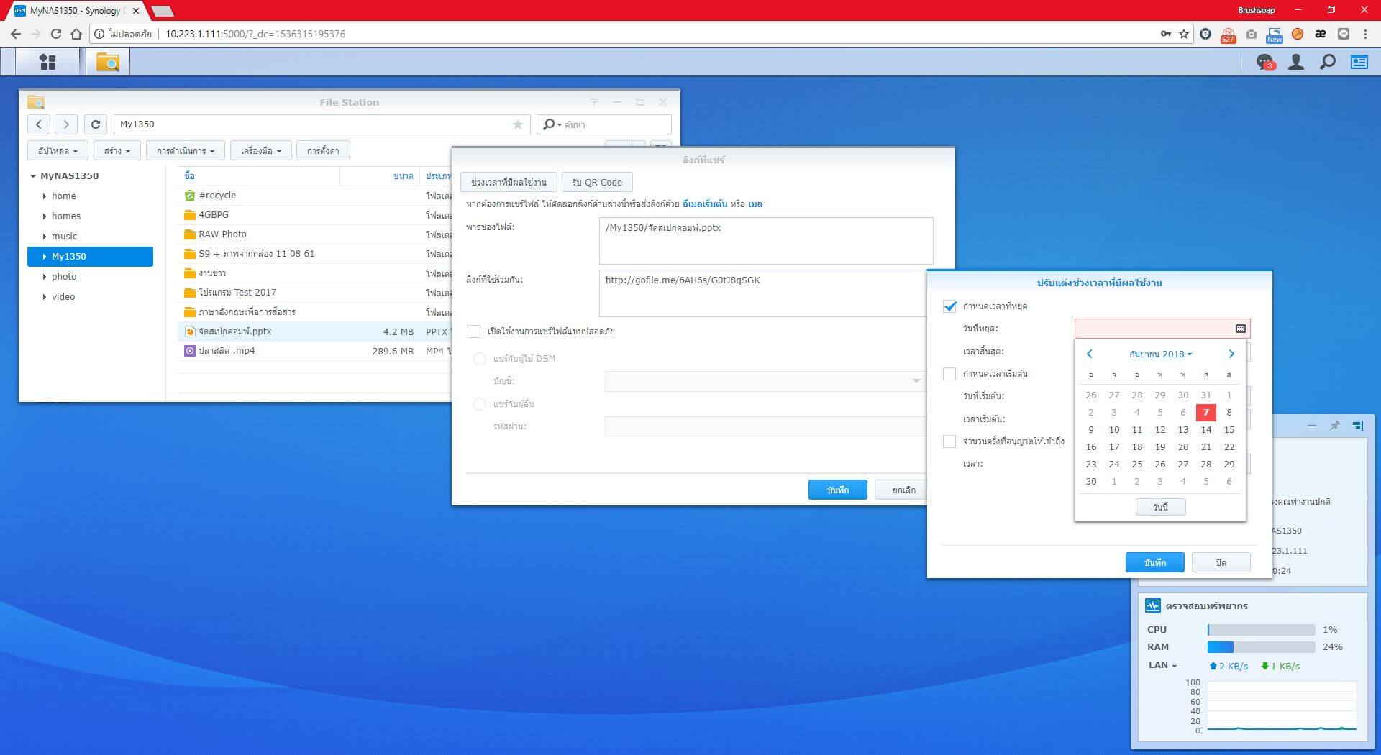Viewport: 1381px width, 755px height.
Task: Refresh the File Station folder
Action: (96, 124)
